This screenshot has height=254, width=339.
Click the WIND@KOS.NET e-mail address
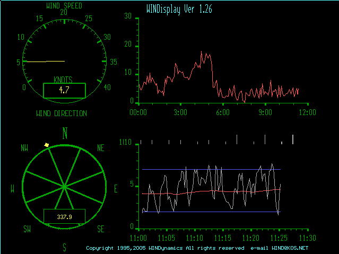coord(290,248)
